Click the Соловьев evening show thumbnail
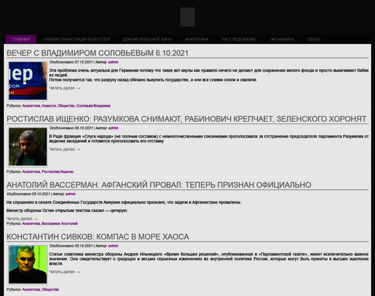The width and height of the screenshot is (375, 296). coord(28,81)
